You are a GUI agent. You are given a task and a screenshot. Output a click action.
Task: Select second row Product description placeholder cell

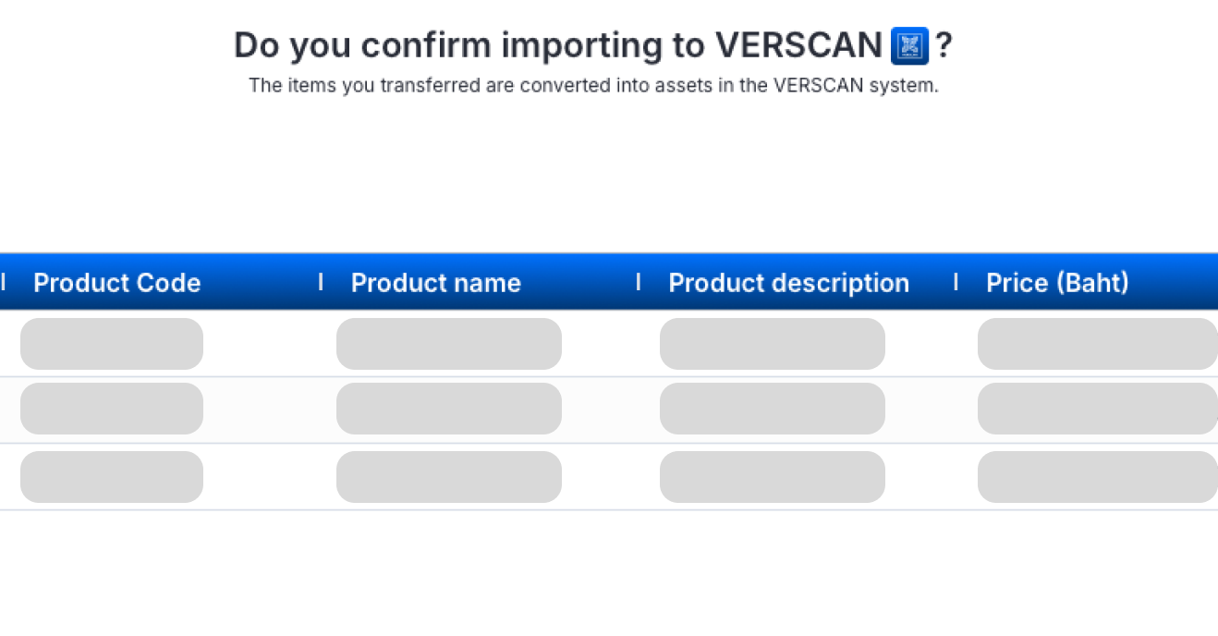click(773, 409)
